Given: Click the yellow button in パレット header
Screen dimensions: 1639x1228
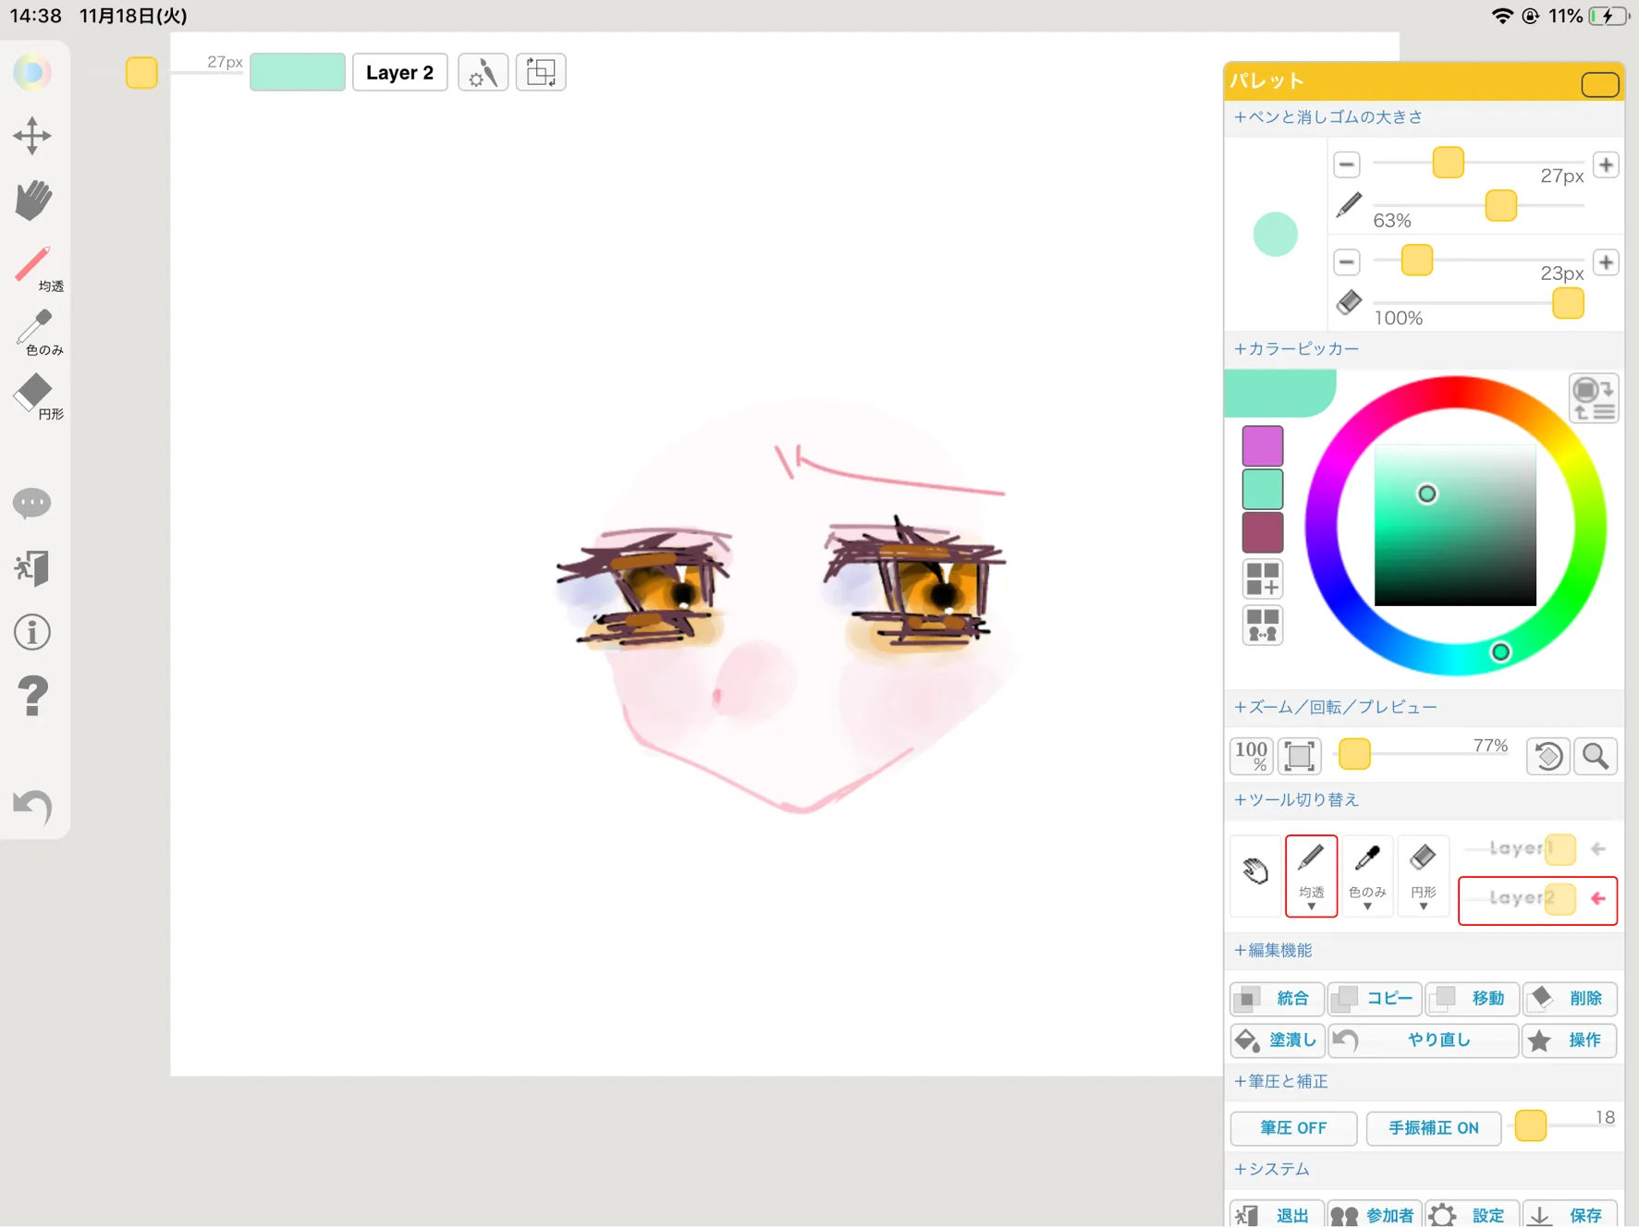Looking at the screenshot, I should tap(1600, 84).
